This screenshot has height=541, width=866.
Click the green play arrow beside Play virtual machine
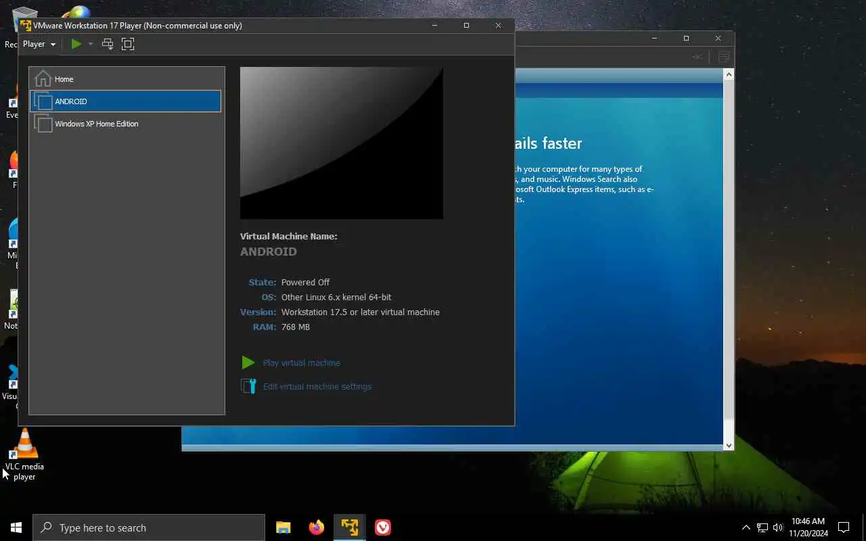[248, 363]
